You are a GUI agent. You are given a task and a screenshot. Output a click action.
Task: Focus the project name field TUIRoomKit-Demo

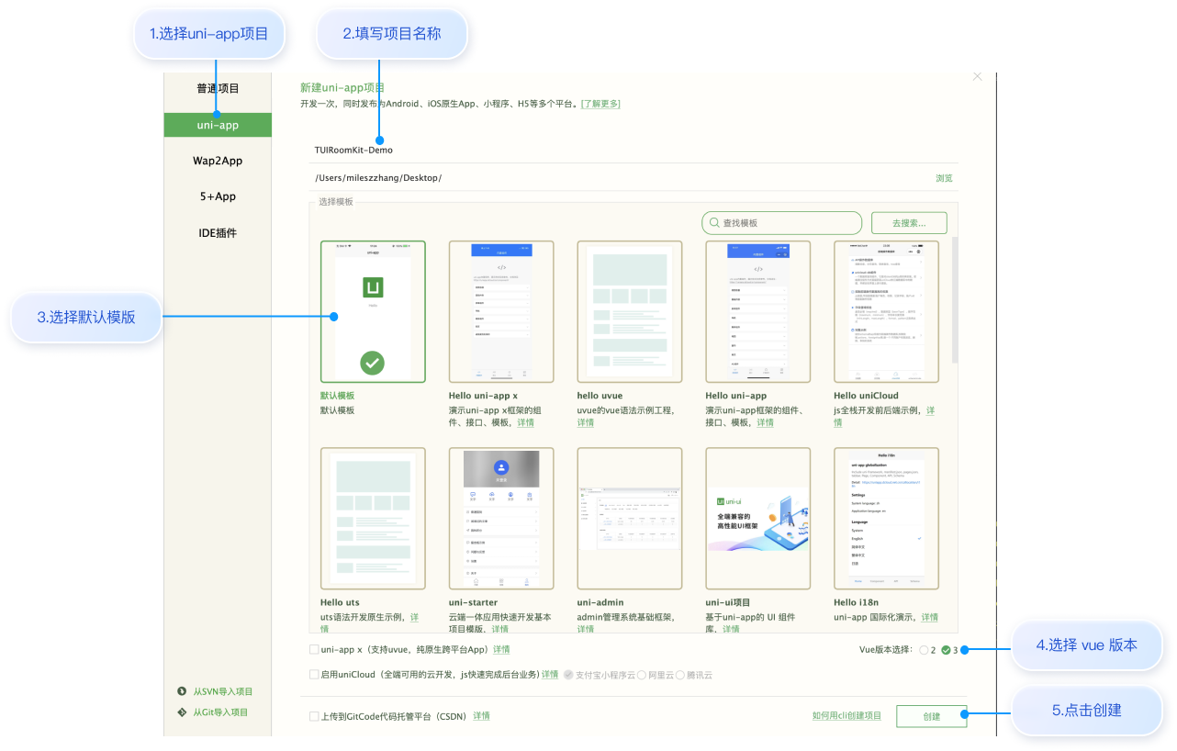tap(634, 150)
